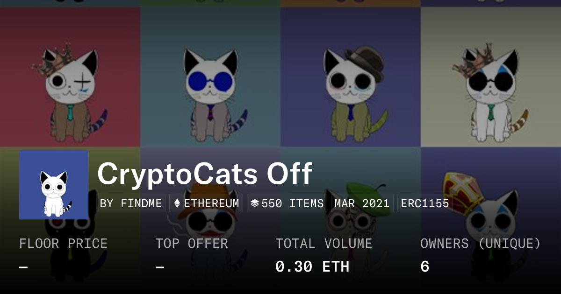Click the 0.30 ETH total volume value
Image resolution: width=561 pixels, height=294 pixels.
tap(312, 266)
